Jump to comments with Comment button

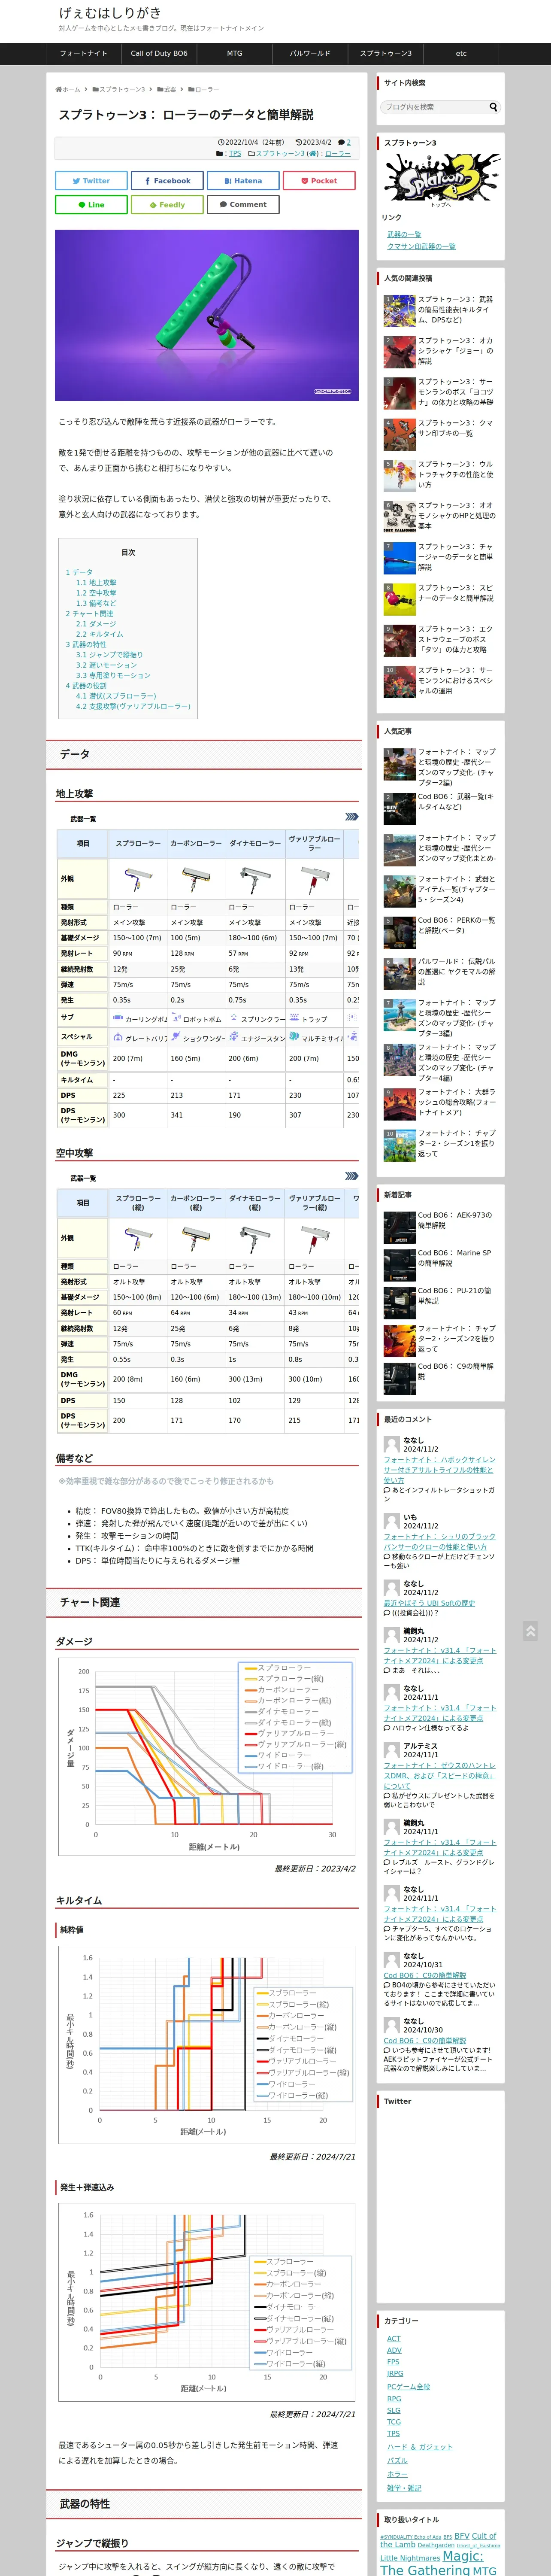point(243,205)
